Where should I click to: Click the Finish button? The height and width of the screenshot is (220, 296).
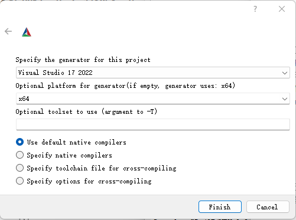220,207
